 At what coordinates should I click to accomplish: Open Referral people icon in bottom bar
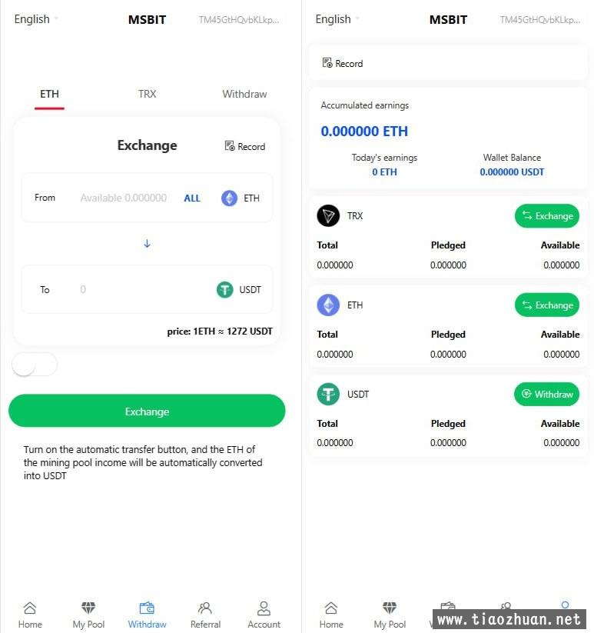click(205, 608)
